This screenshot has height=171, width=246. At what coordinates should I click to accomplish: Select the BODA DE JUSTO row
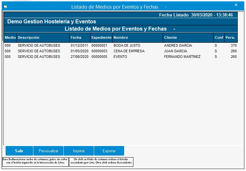(127, 45)
